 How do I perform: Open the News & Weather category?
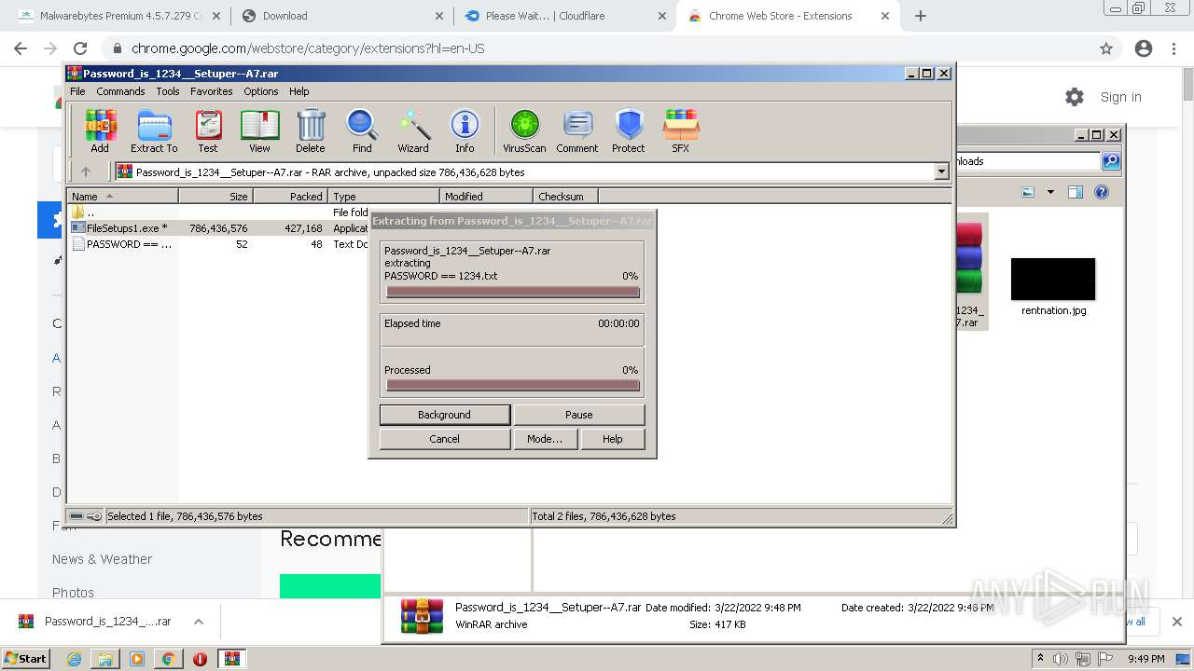click(102, 559)
